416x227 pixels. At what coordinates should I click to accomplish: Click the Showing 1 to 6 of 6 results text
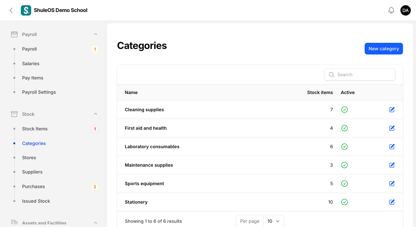(153, 221)
